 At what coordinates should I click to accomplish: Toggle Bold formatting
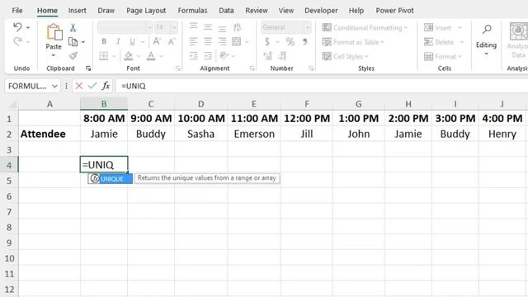104,41
